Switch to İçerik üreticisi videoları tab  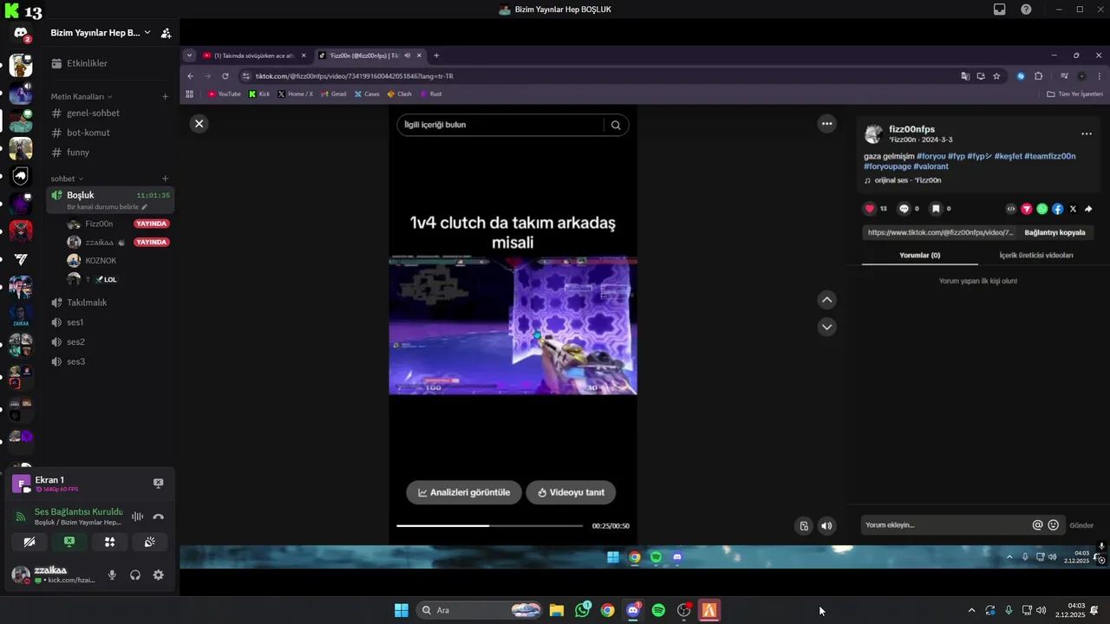[1036, 256]
